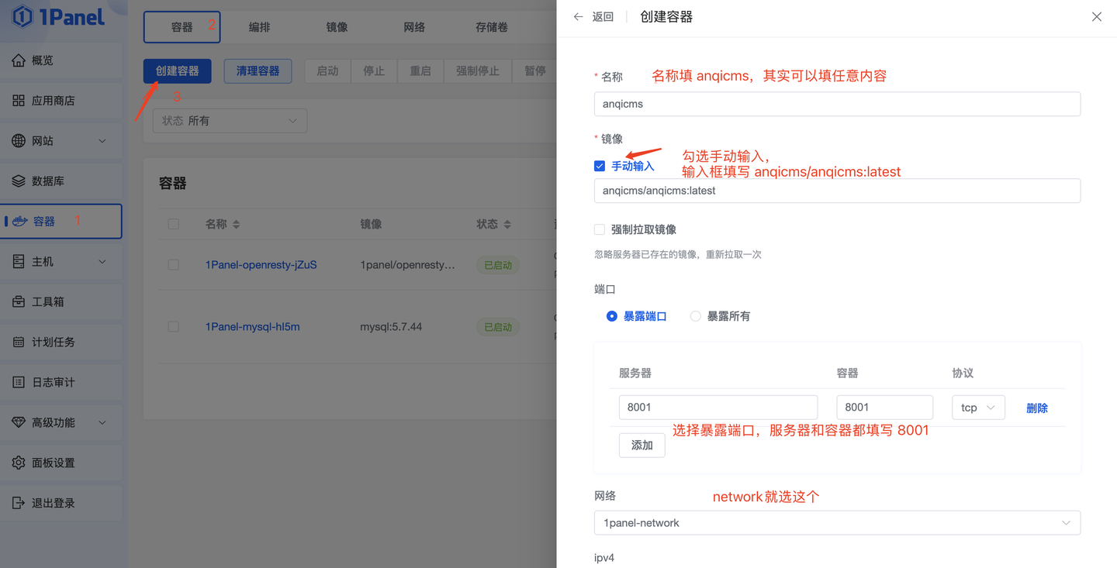Check the 手动输入 checkbox

point(600,166)
